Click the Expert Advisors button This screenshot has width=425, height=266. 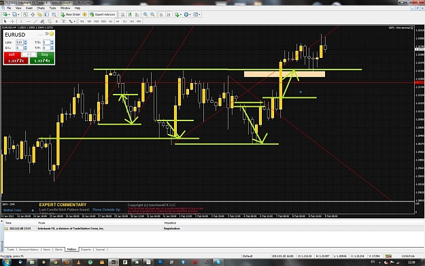coord(103,14)
